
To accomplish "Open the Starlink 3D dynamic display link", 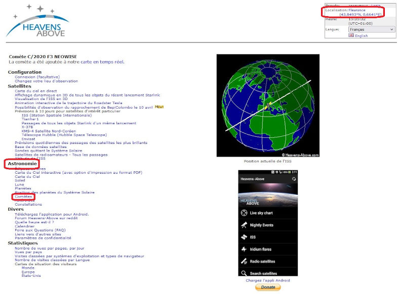I will [x=87, y=95].
